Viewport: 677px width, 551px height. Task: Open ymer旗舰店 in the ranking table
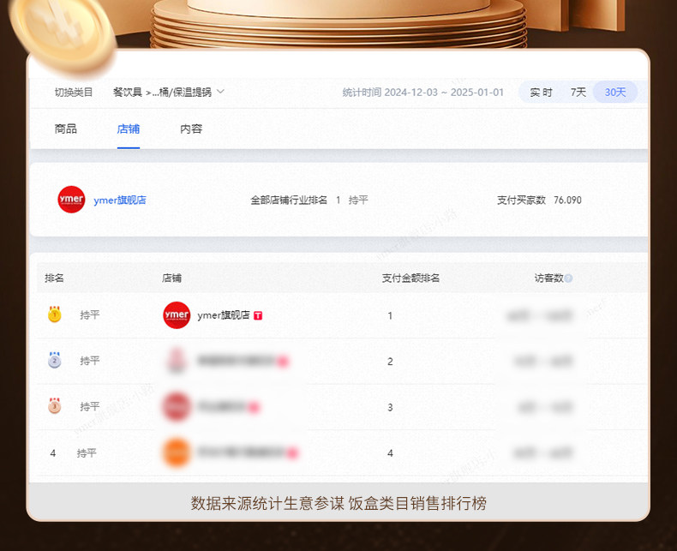point(224,315)
